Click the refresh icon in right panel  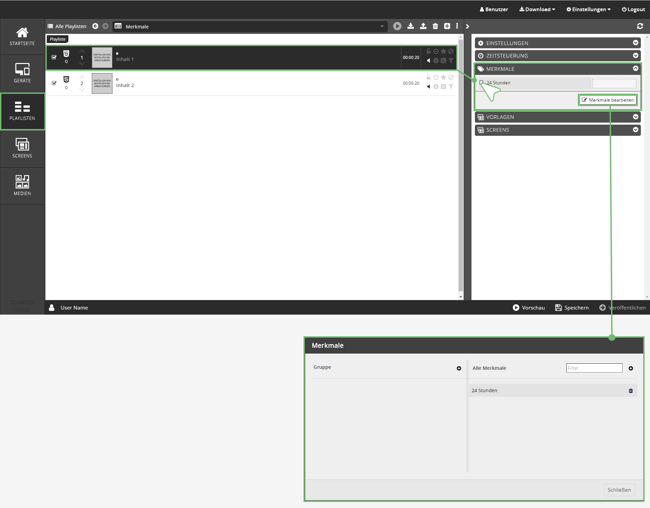[640, 26]
